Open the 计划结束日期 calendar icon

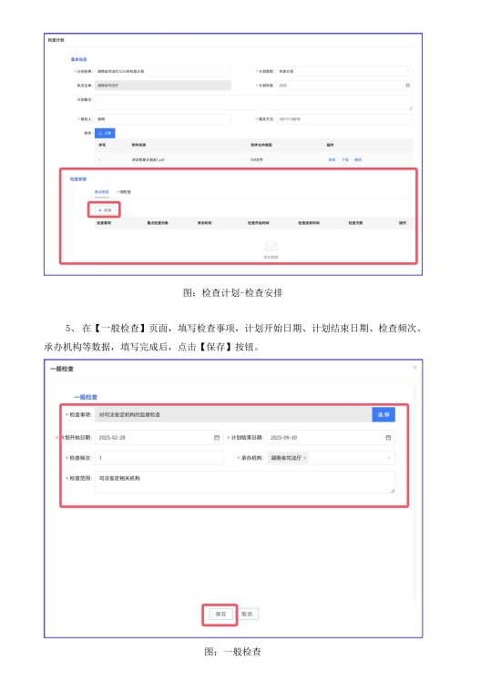tap(388, 437)
